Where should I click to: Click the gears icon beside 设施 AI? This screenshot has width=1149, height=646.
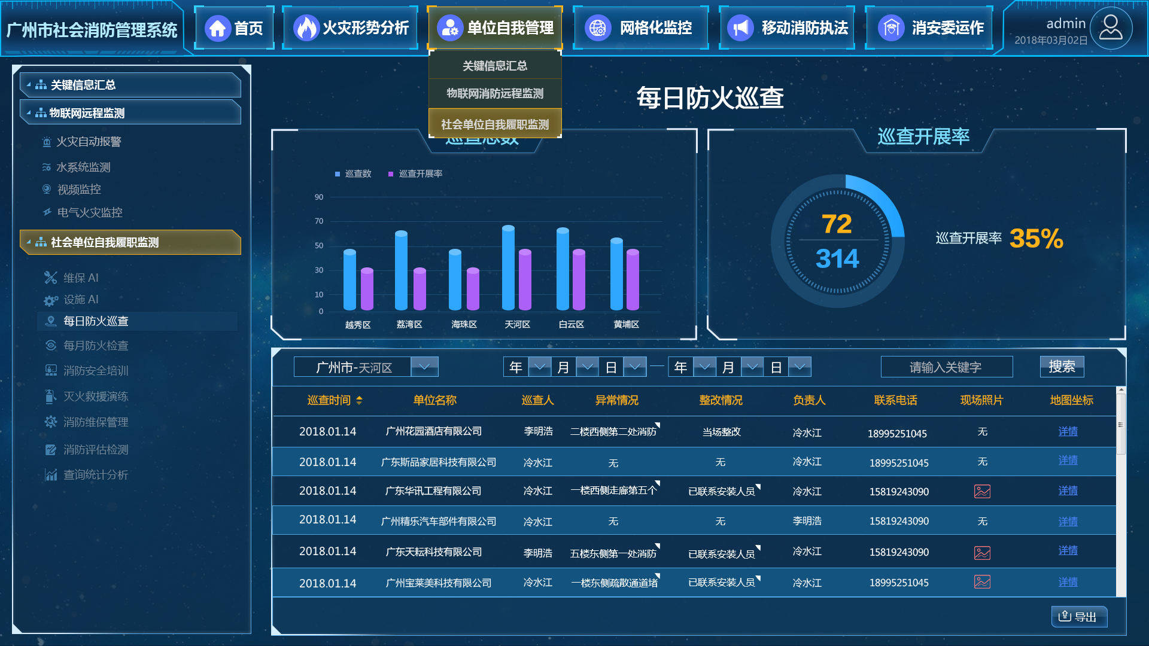[x=51, y=300]
